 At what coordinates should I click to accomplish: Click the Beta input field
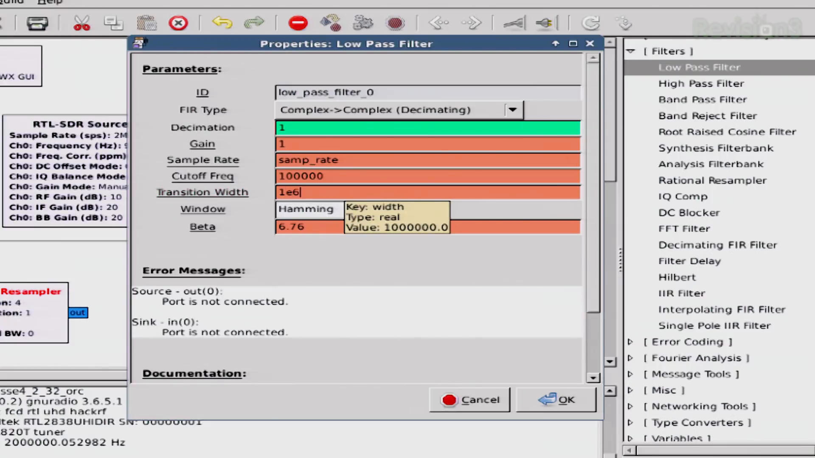point(428,227)
